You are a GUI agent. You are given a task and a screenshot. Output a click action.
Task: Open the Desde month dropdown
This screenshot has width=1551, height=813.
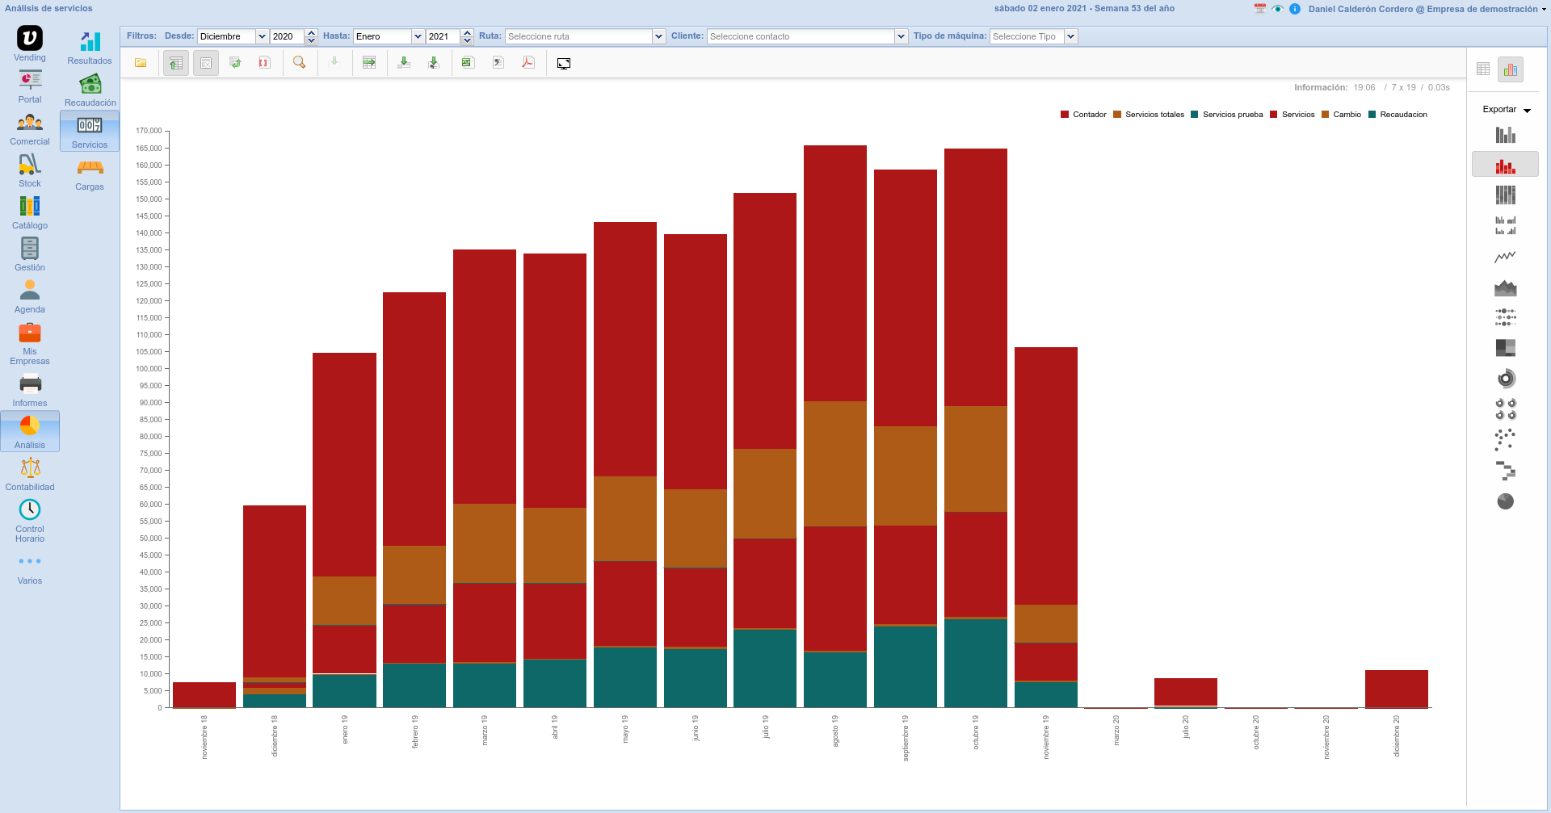point(262,36)
